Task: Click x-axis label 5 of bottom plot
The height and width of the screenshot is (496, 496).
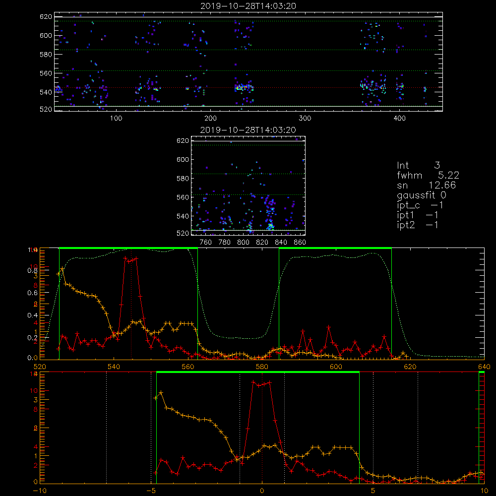Action: [373, 491]
